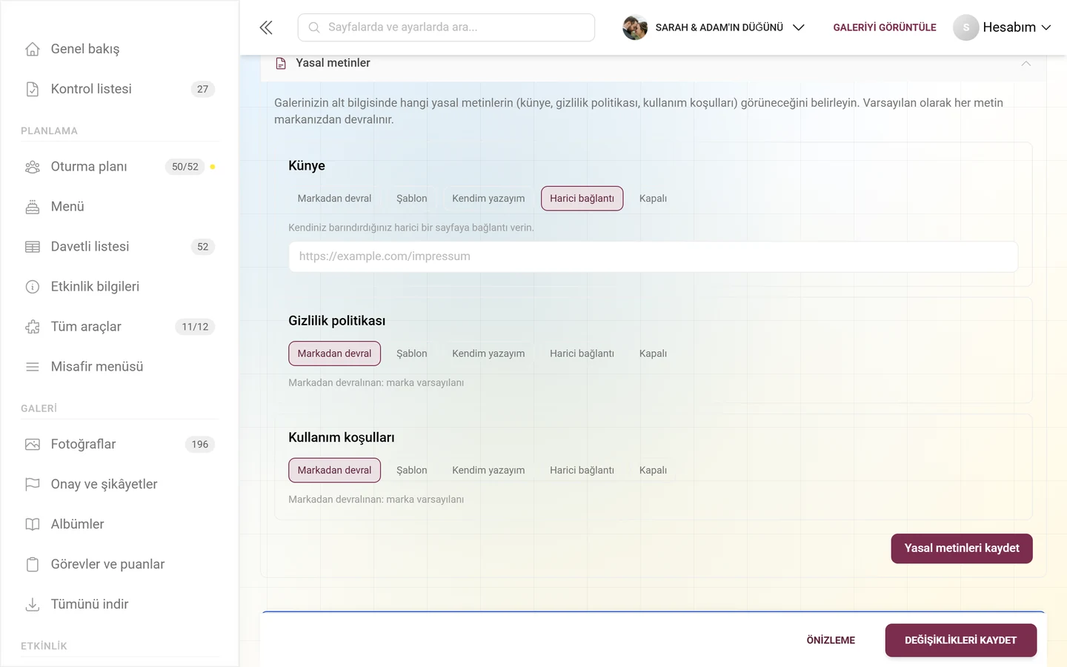Viewport: 1067px width, 667px height.
Task: Expand the Hesabım account menu
Action: (1003, 27)
